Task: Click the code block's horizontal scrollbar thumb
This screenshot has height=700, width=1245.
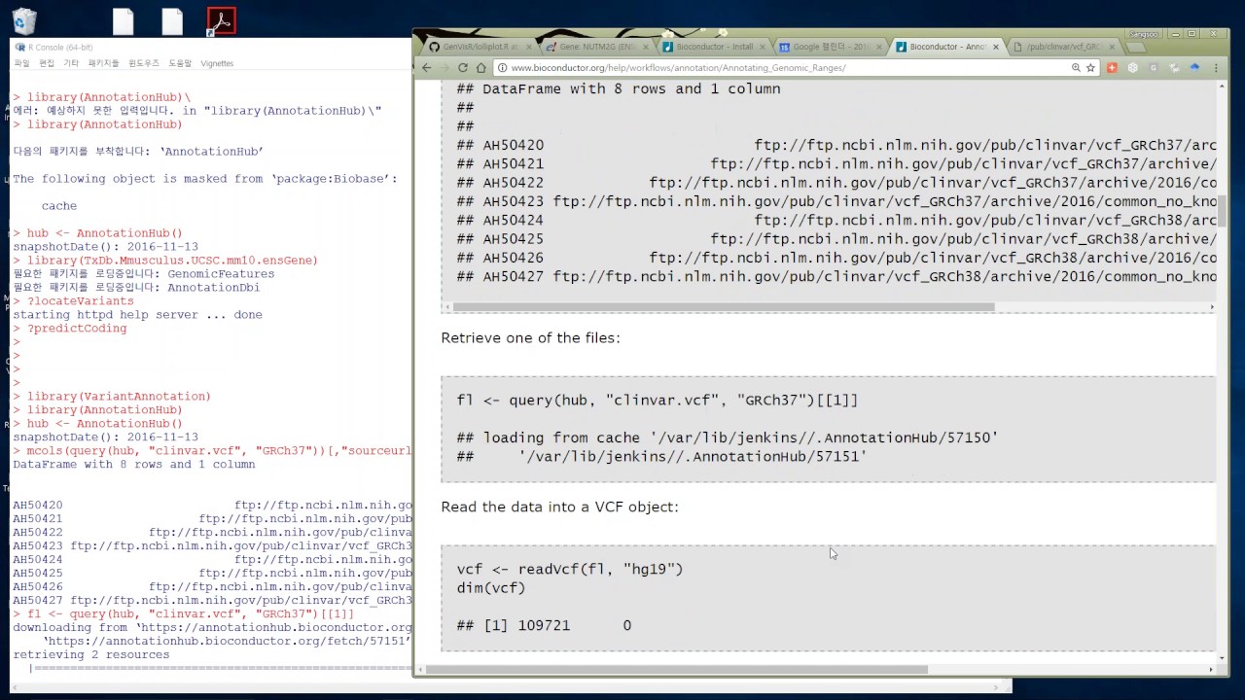Action: (x=724, y=307)
